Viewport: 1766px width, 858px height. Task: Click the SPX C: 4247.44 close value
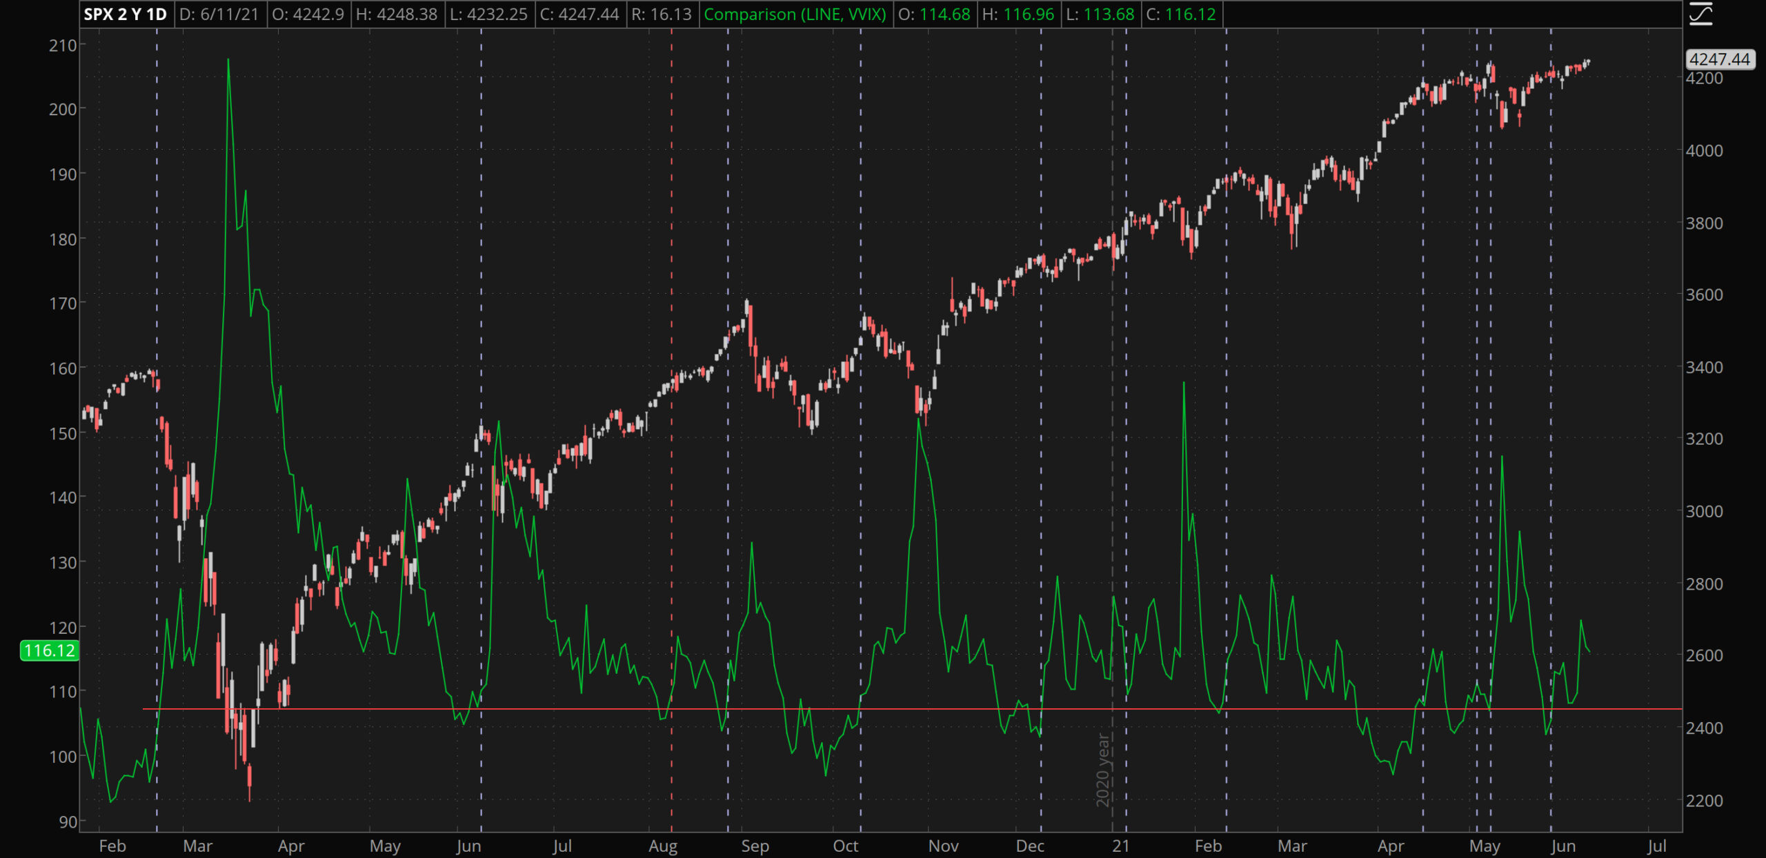click(579, 14)
